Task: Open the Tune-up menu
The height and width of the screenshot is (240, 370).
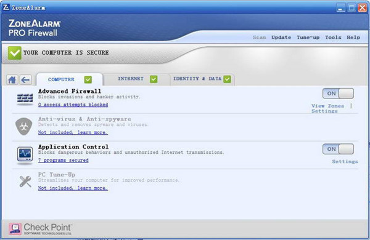Action: coord(308,37)
